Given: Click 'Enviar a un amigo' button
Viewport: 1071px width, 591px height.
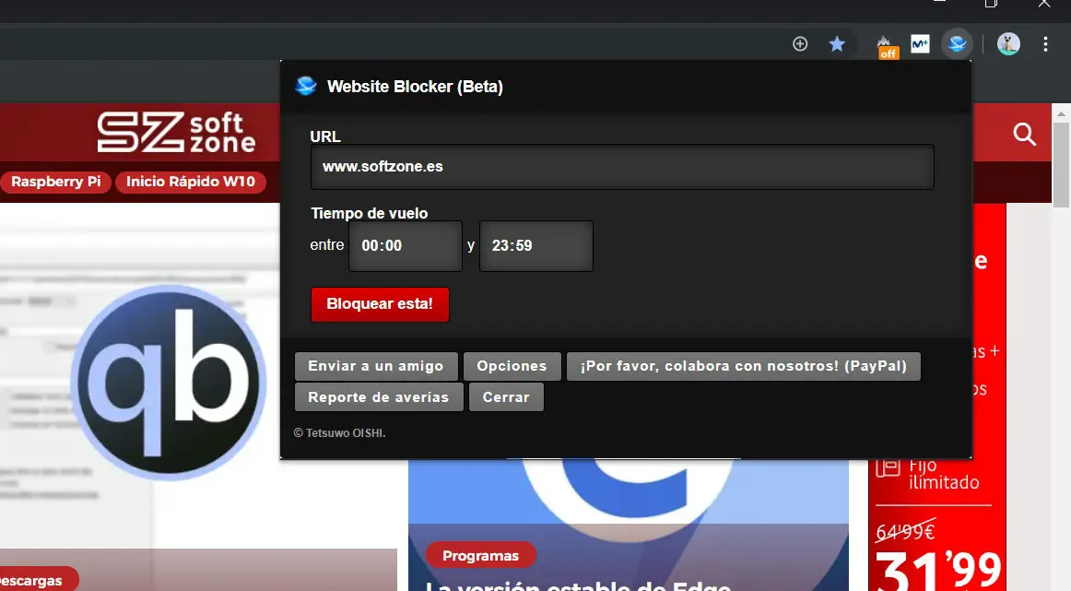Looking at the screenshot, I should (376, 366).
